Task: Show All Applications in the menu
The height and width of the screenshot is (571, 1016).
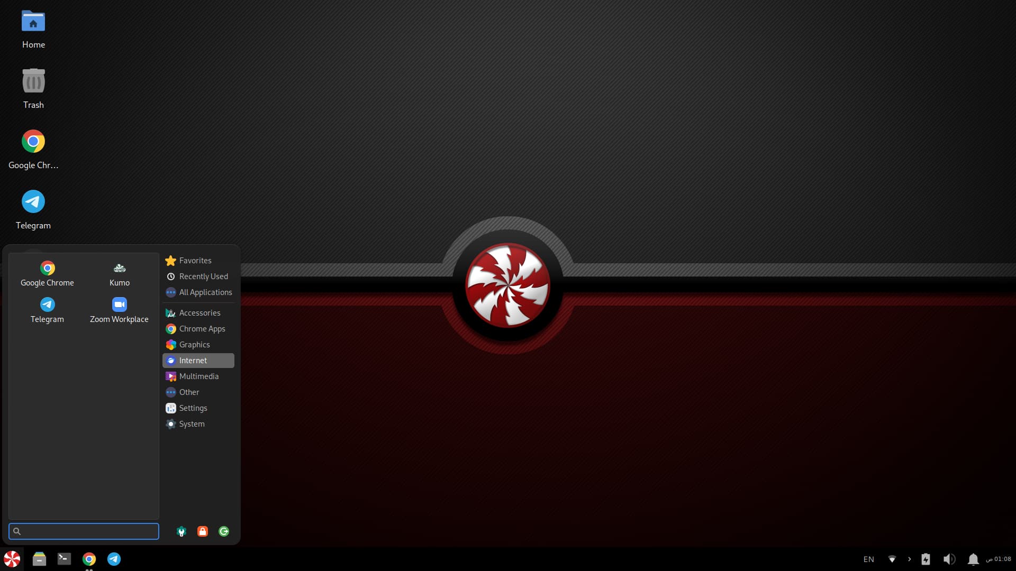Action: (205, 292)
